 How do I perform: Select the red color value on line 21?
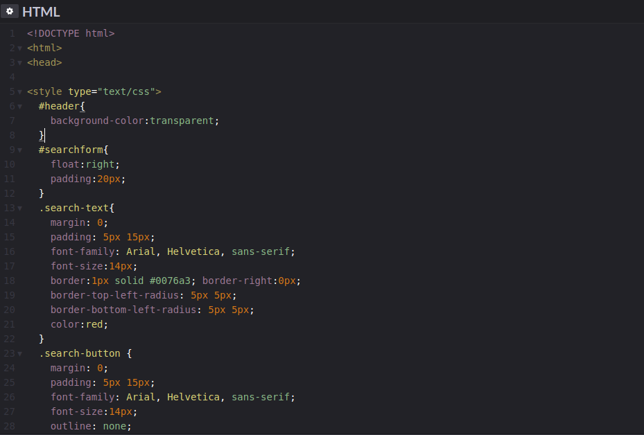coord(94,323)
